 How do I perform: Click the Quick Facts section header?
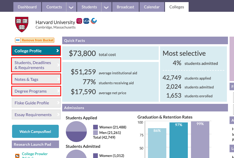pos(145,41)
